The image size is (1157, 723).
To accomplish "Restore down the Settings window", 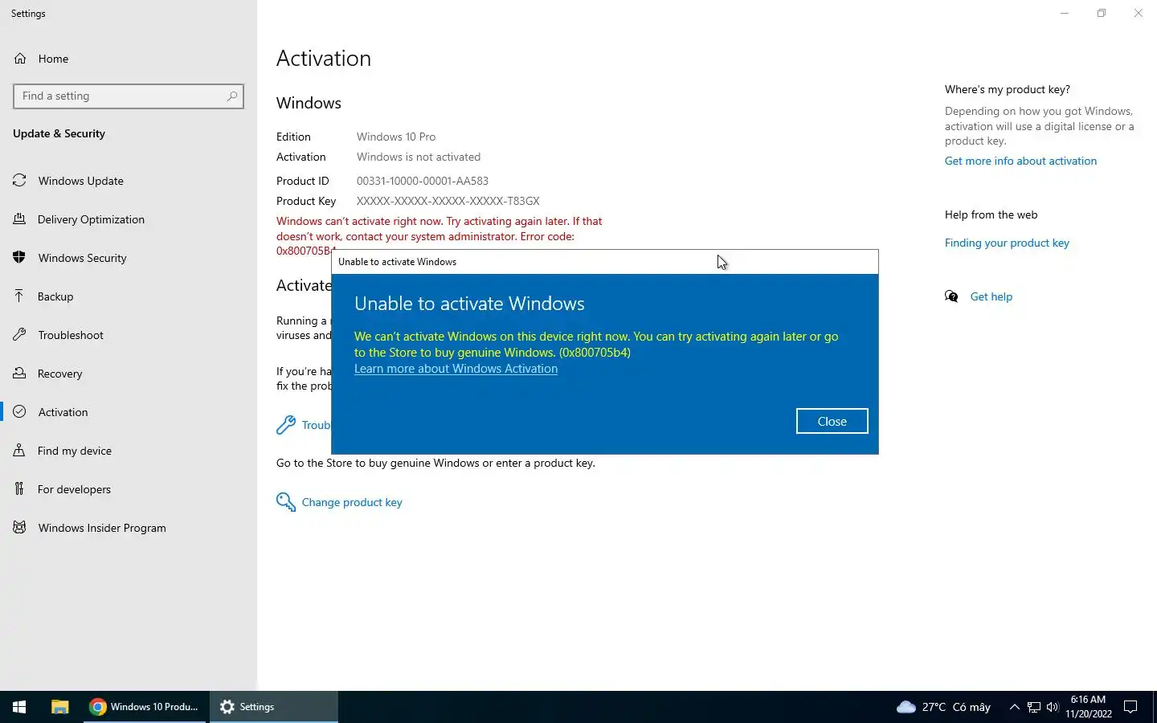I will point(1102,13).
